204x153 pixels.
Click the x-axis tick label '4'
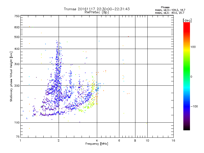click(x=97, y=141)
